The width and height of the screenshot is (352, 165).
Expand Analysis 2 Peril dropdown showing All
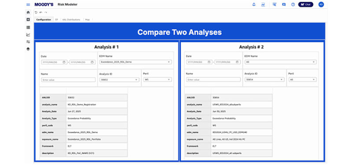(x=302, y=80)
